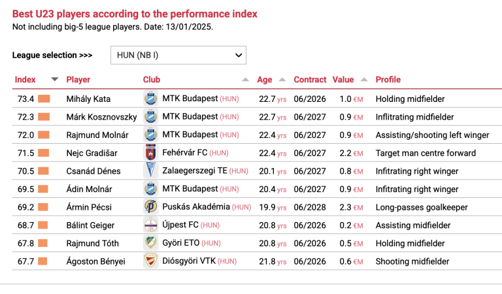The image size is (502, 294).
Task: Sort by Club using arrow
Action: tap(245, 80)
